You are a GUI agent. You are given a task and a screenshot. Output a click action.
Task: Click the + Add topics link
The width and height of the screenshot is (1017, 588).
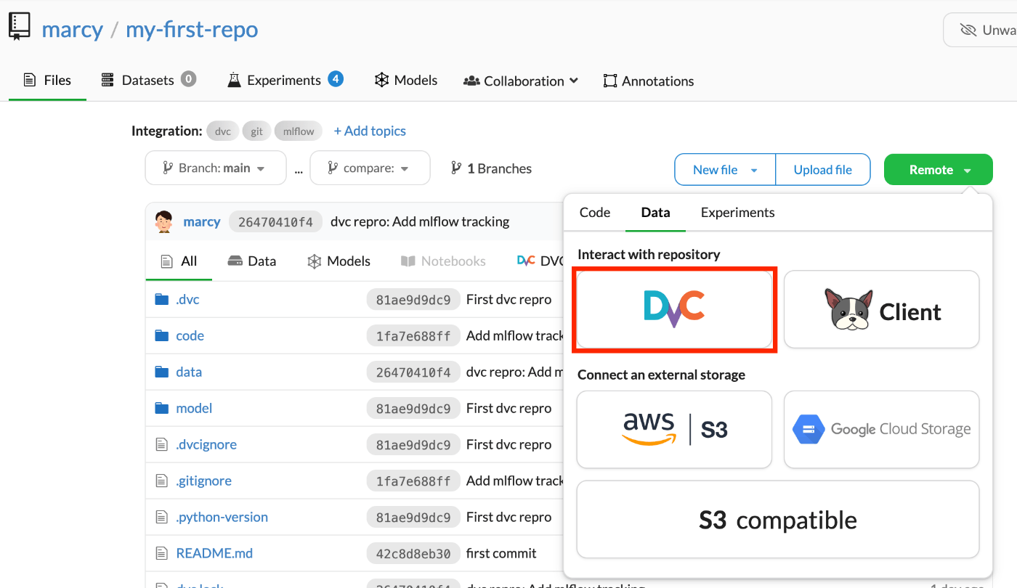coord(370,131)
